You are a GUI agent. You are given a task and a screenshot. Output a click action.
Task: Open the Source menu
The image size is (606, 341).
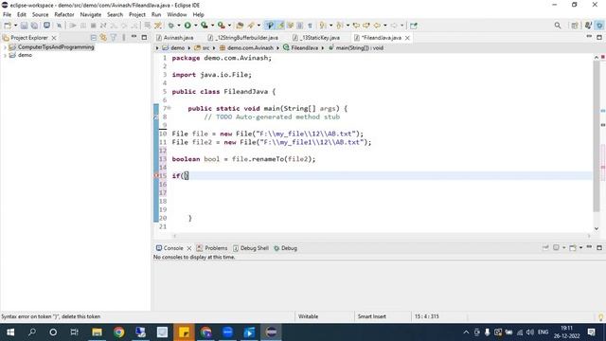point(40,14)
